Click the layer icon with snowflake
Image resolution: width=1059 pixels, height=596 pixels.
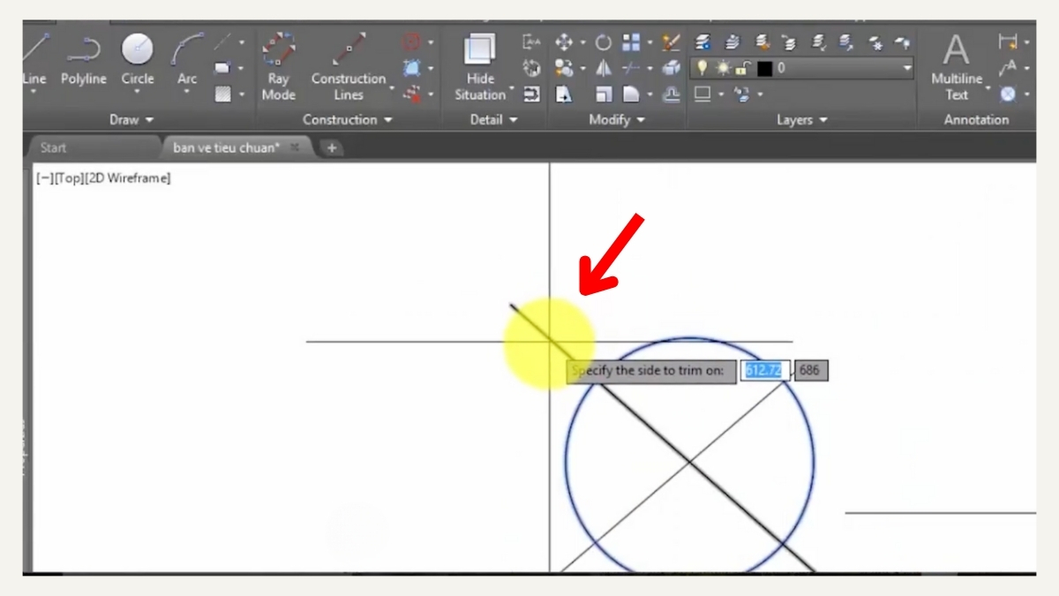pos(876,41)
